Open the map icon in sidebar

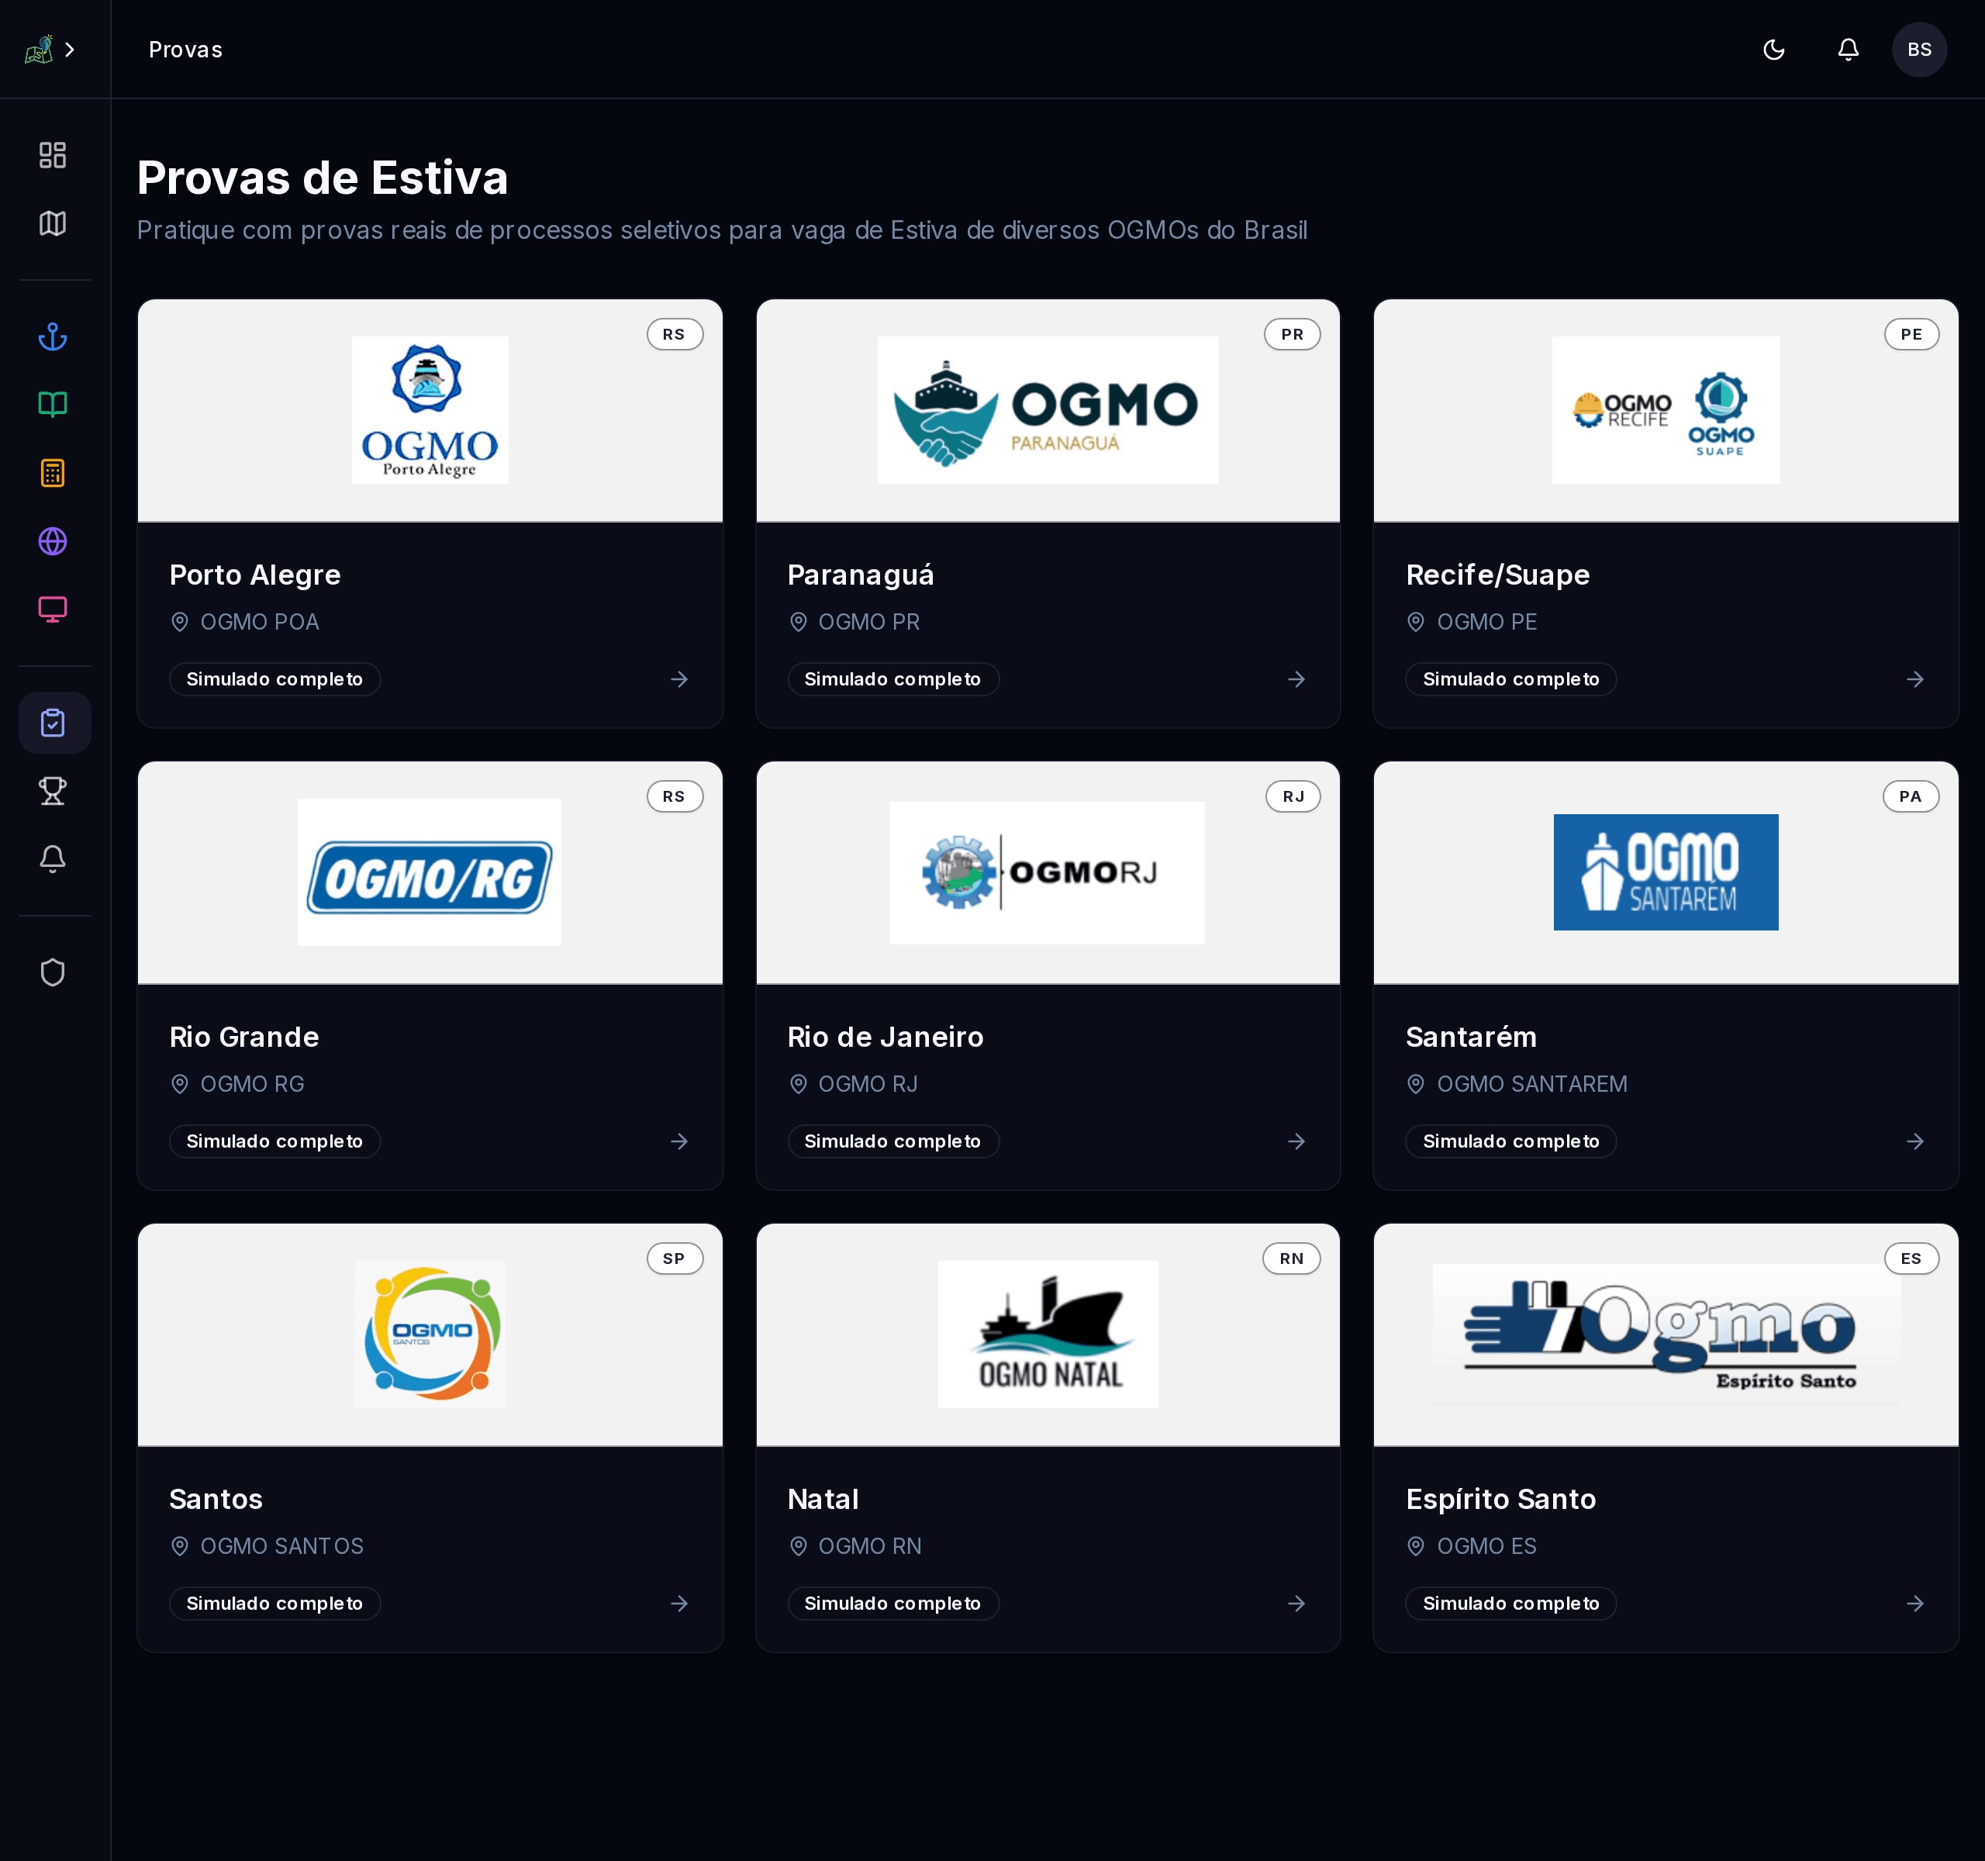pyautogui.click(x=53, y=223)
